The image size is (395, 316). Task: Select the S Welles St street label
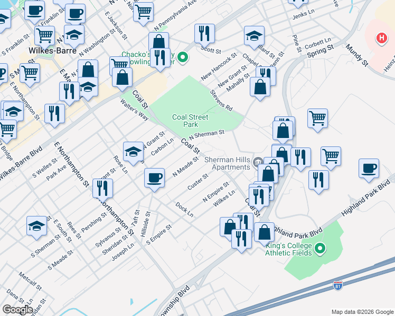[45, 168]
